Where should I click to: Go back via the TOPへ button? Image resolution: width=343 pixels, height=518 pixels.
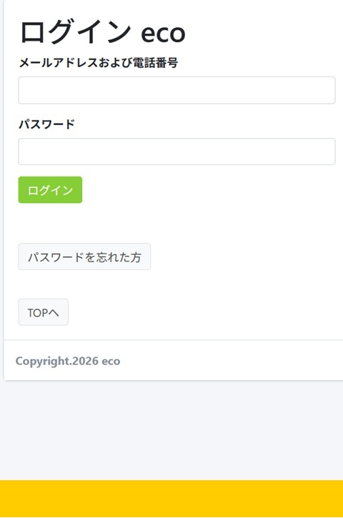click(x=44, y=312)
